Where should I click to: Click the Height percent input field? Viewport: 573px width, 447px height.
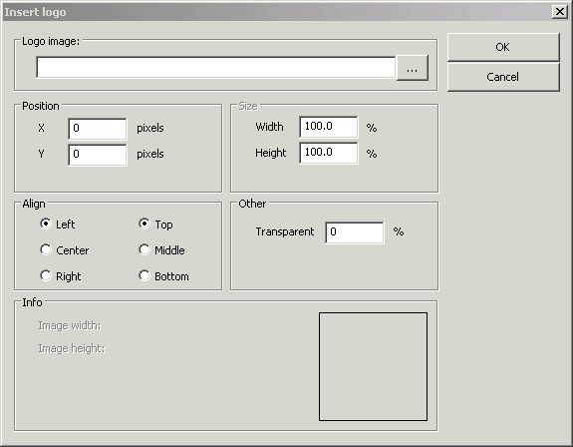[x=329, y=153]
